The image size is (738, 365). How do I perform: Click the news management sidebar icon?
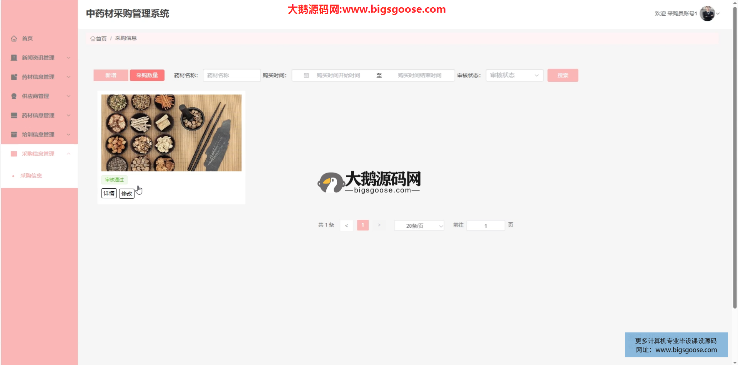pos(14,58)
